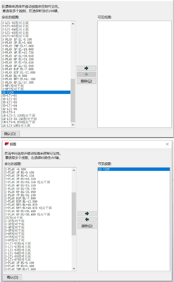
Task: Click the right arrow in the upper dialog
Action: tap(86, 68)
